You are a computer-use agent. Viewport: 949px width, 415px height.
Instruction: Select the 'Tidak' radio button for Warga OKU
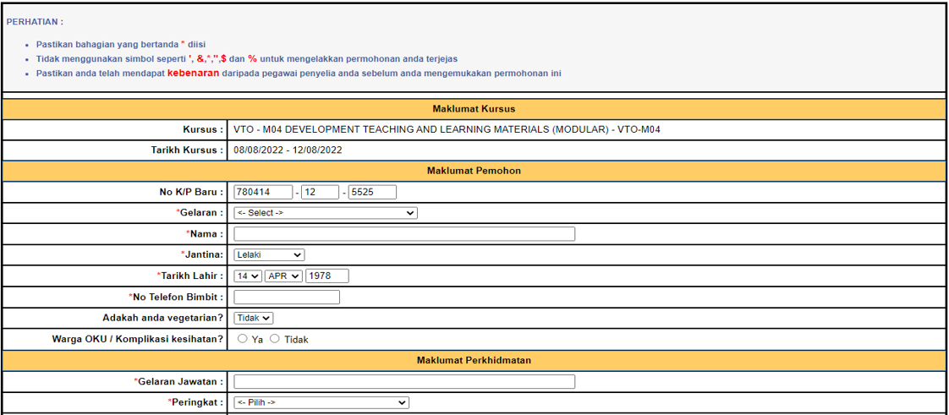click(274, 339)
